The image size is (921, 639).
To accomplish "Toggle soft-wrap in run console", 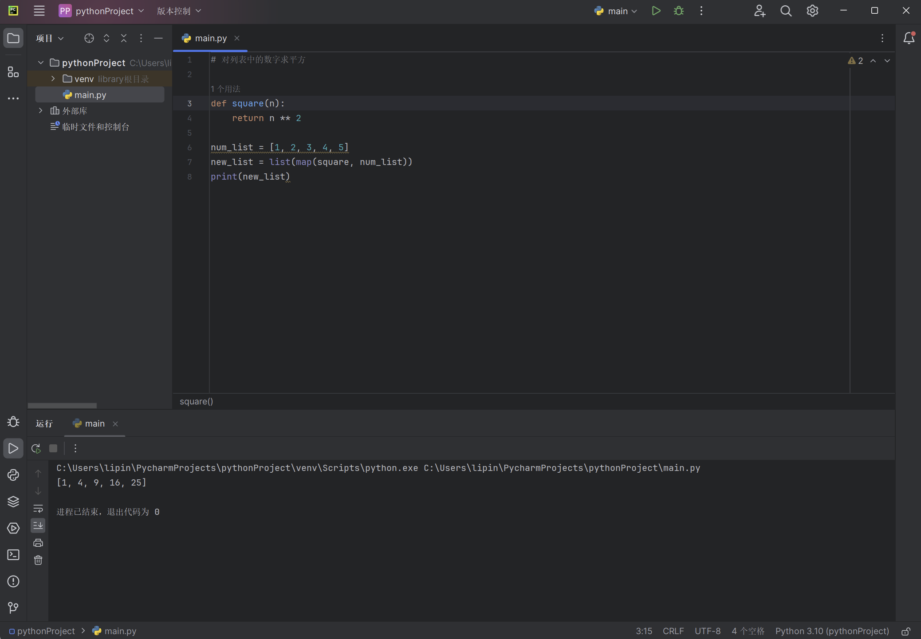I will click(x=38, y=508).
